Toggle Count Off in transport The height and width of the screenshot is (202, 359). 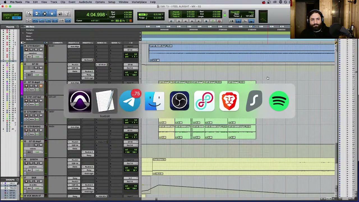pos(235,12)
